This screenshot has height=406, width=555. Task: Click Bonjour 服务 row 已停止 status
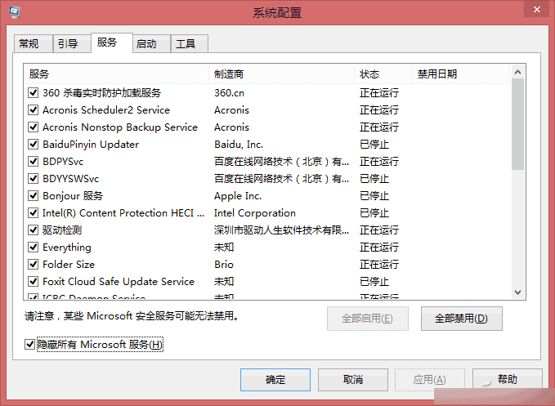(374, 196)
